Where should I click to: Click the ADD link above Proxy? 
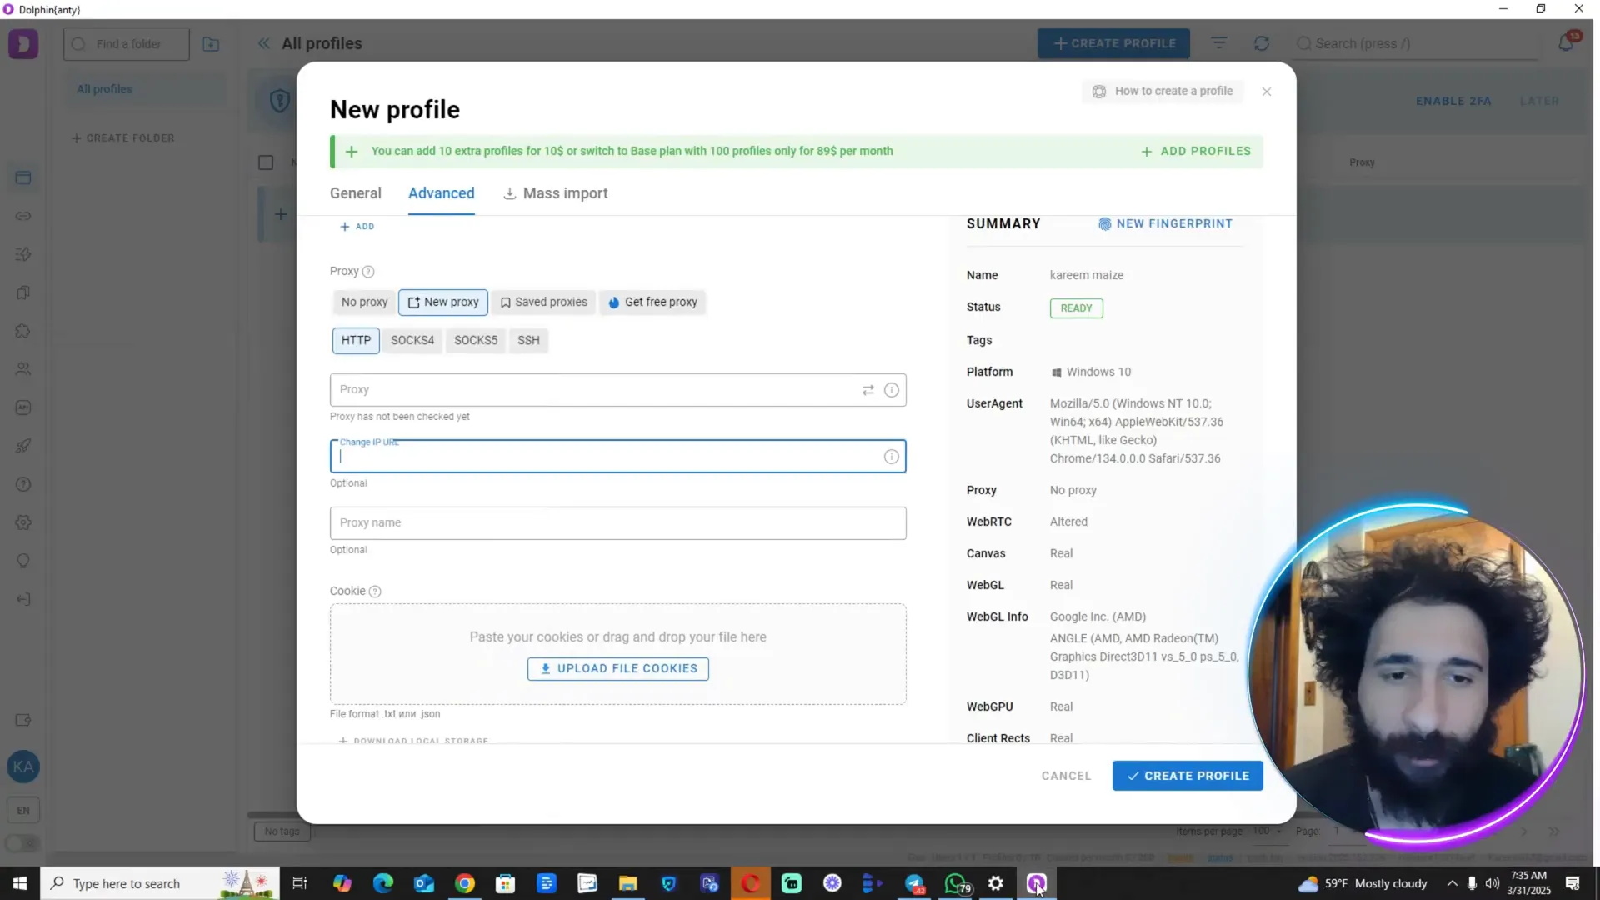357,227
